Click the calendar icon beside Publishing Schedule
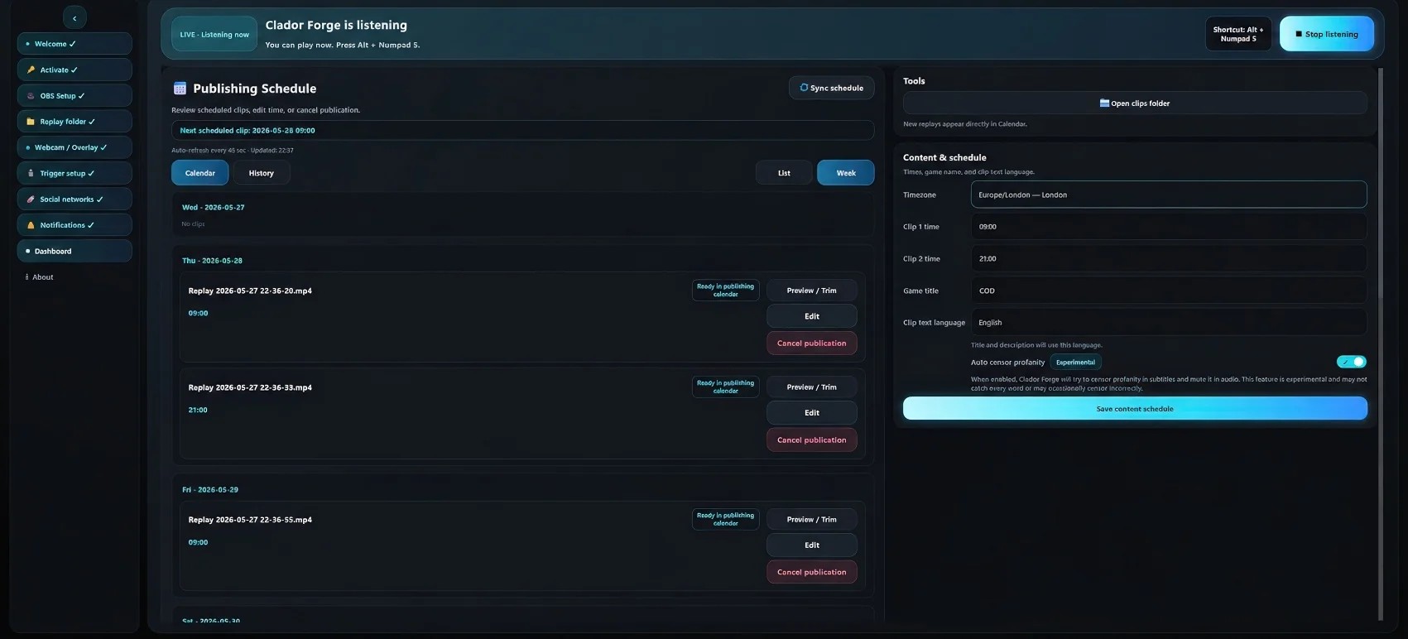Screen dimensions: 1408x639 [x=180, y=89]
